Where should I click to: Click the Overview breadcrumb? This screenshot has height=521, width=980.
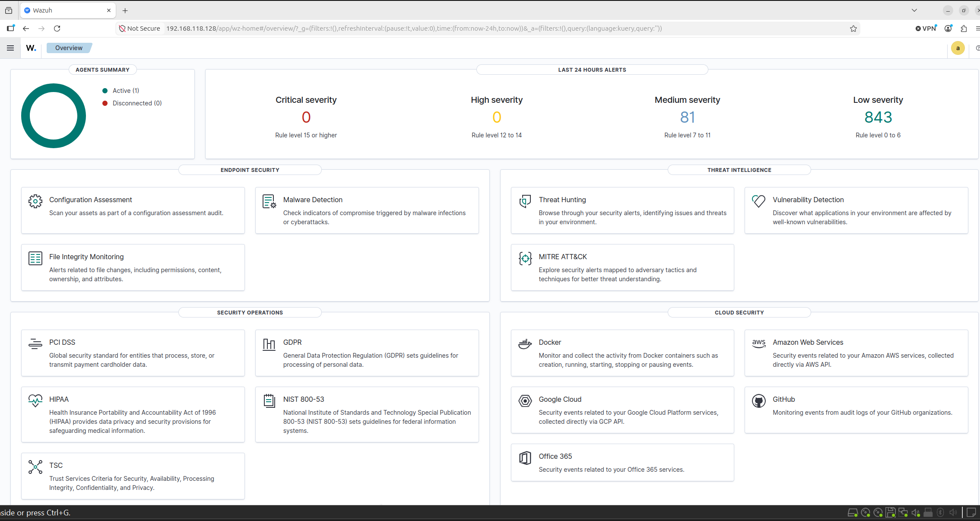(69, 48)
